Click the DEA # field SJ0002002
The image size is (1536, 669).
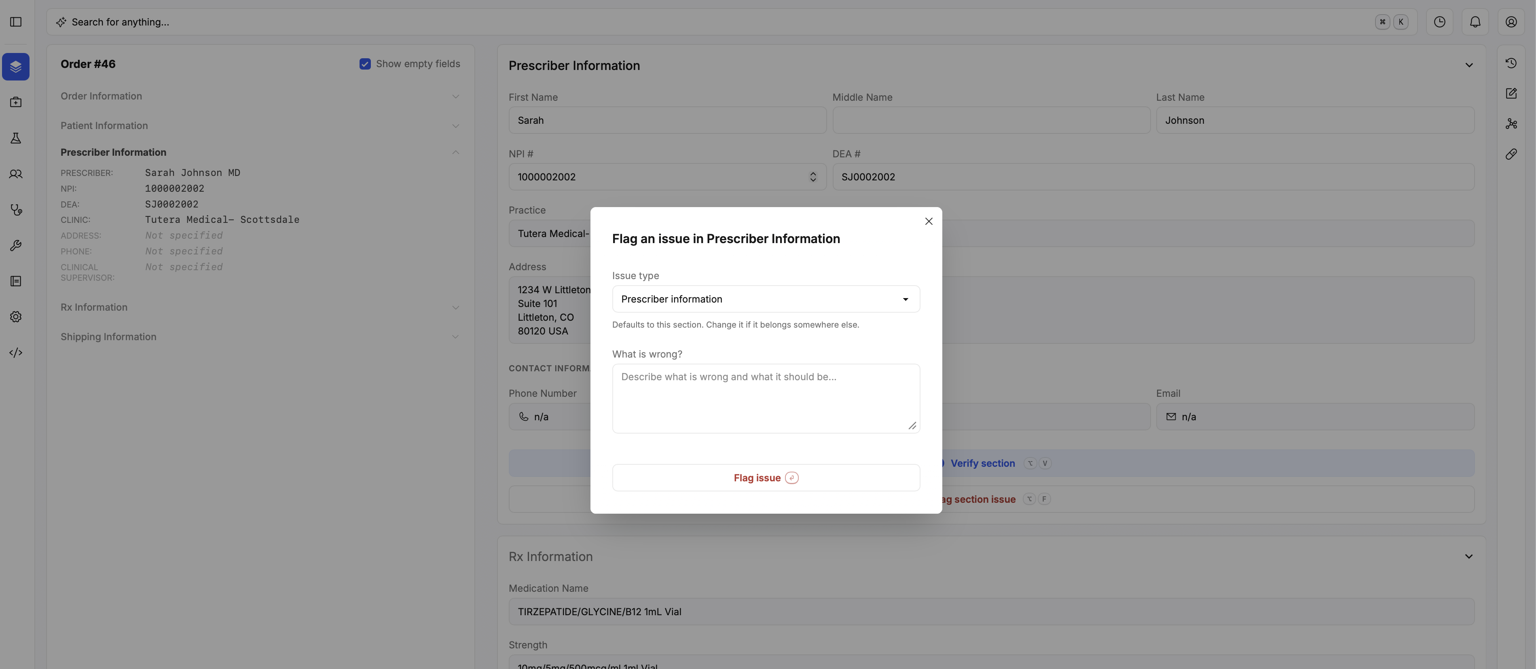point(1153,177)
